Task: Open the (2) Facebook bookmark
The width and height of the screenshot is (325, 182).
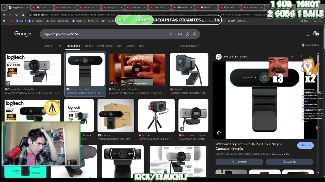Action: click(36, 21)
